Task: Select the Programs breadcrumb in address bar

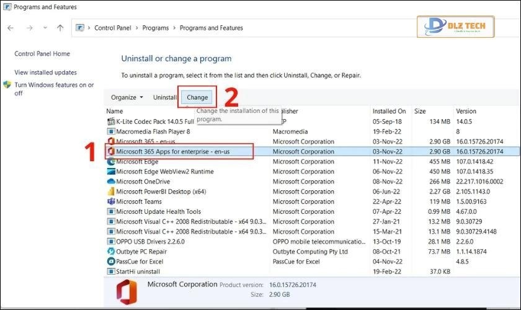Action: [x=157, y=28]
